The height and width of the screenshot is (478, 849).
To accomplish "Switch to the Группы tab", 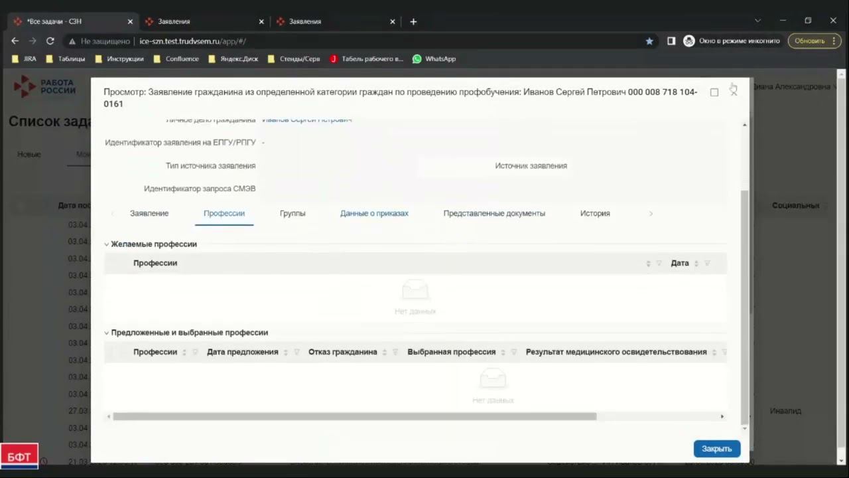I will [293, 214].
